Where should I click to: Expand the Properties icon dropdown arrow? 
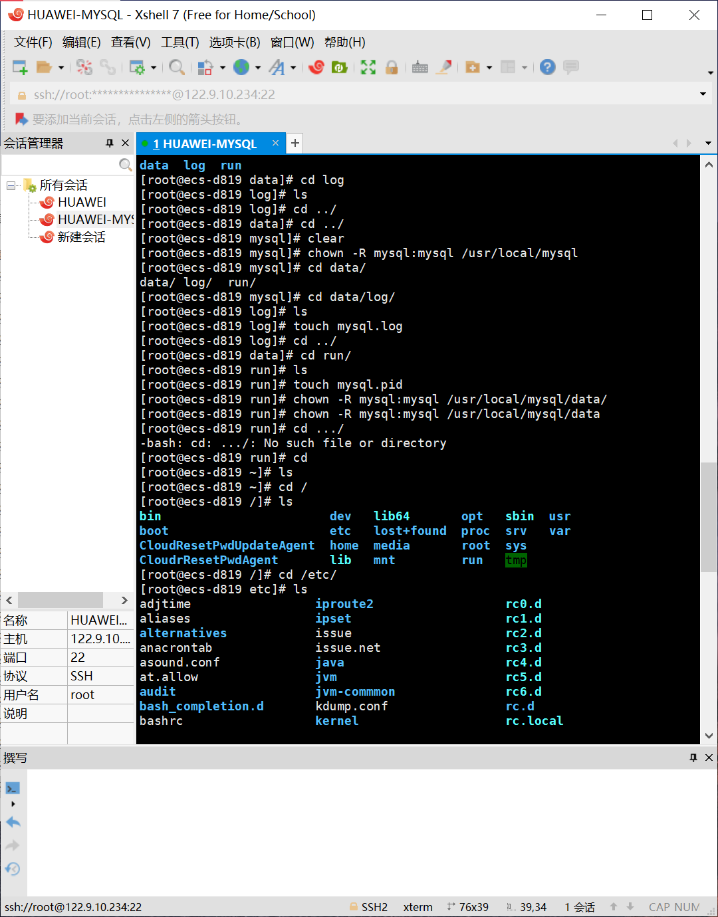tap(154, 67)
